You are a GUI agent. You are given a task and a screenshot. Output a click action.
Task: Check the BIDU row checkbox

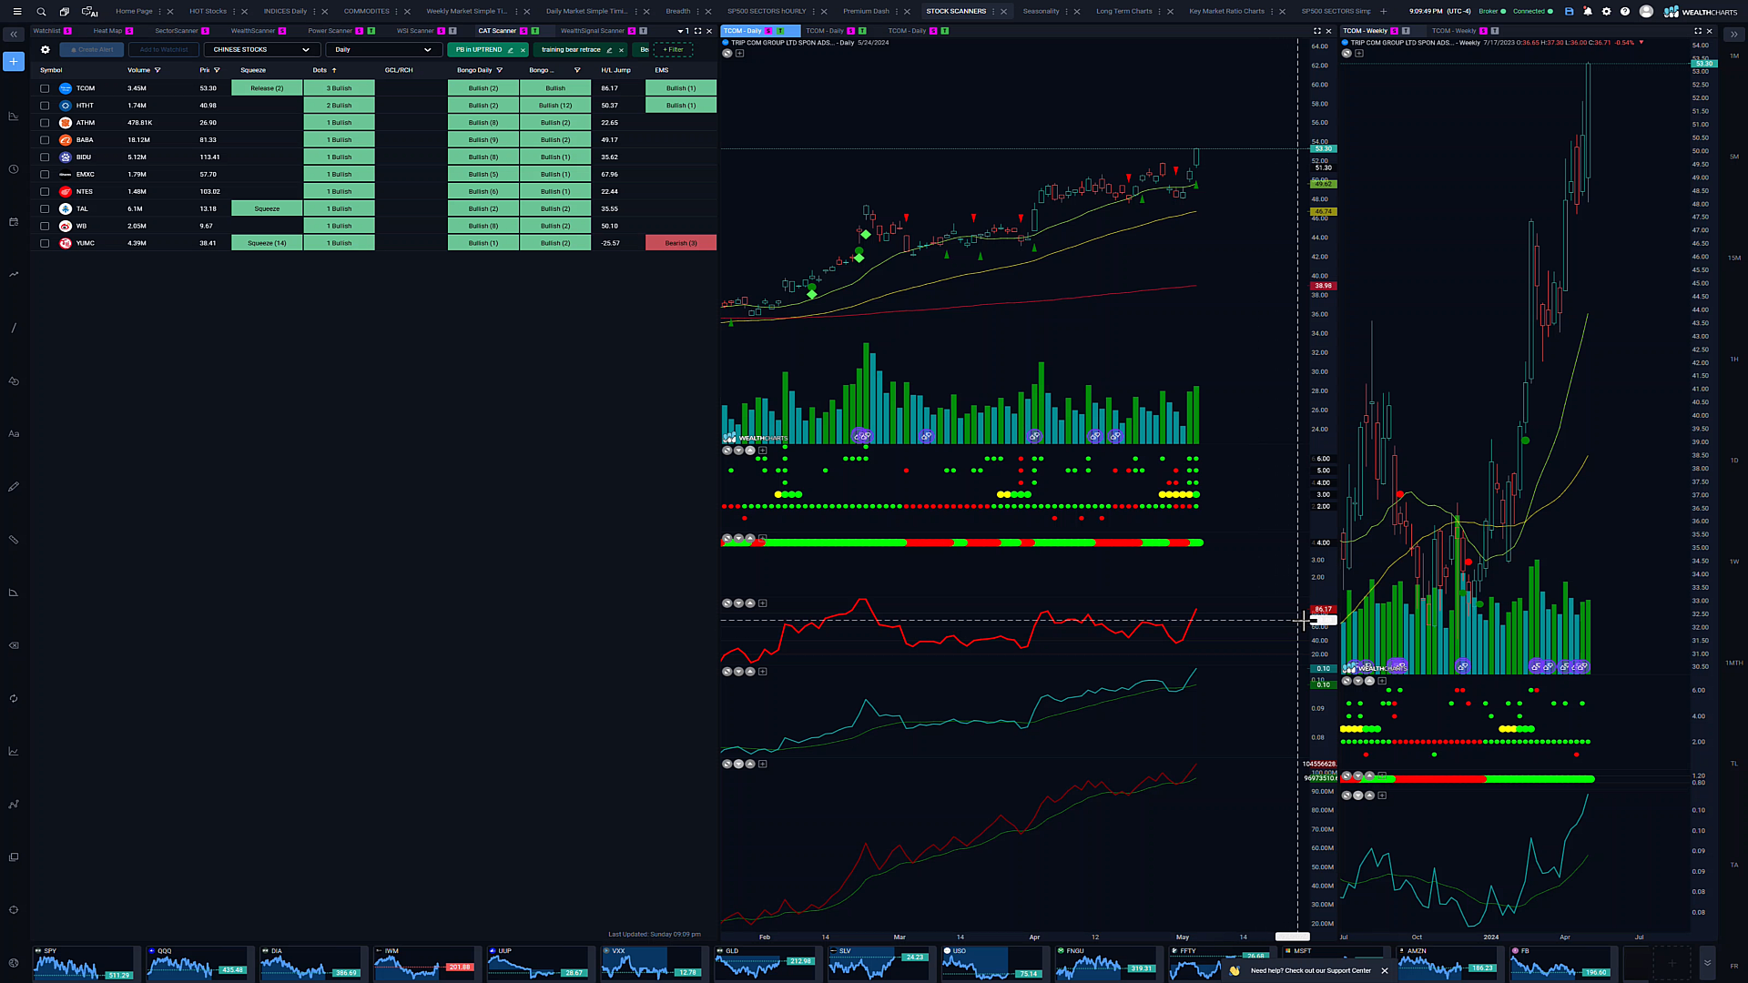point(45,157)
